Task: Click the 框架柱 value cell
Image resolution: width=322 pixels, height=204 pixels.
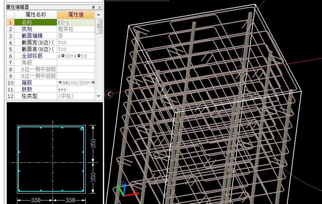Action: pos(76,29)
